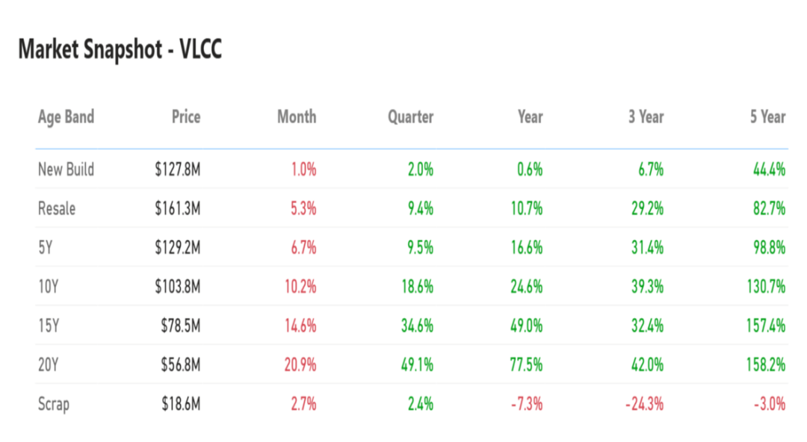
Task: Select the Quarter column header
Action: [410, 117]
